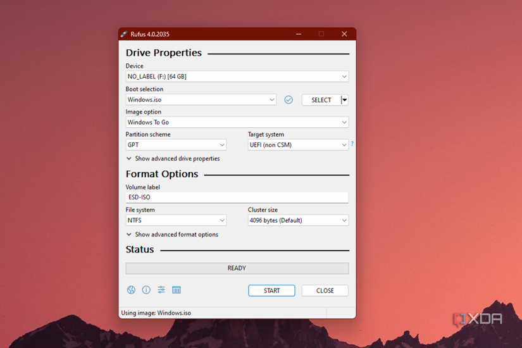Open the File system NTFS dropdown
Screen dimensions: 522x348
pyautogui.click(x=176, y=220)
